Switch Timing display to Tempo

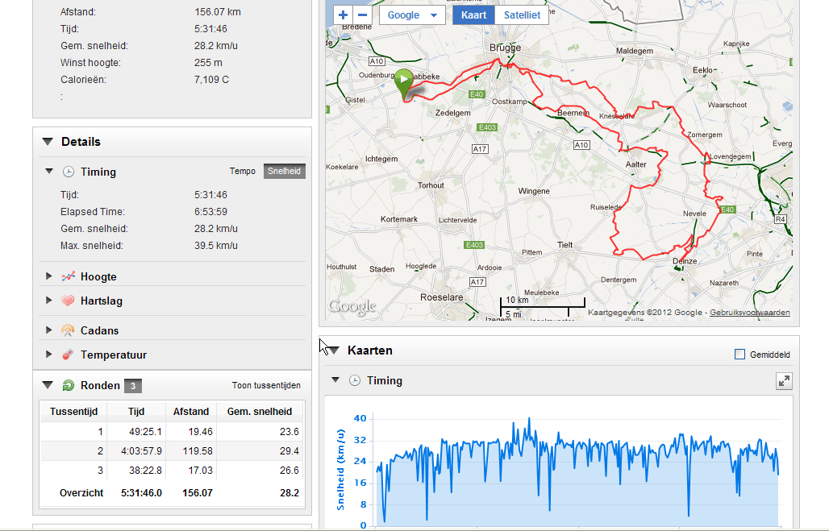[243, 171]
